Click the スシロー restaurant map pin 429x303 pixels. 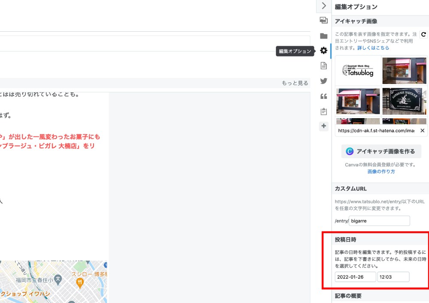tap(80, 283)
